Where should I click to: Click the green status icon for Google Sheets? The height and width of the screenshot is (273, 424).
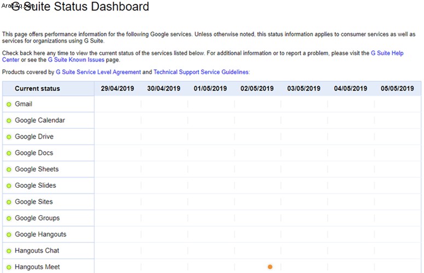point(9,169)
